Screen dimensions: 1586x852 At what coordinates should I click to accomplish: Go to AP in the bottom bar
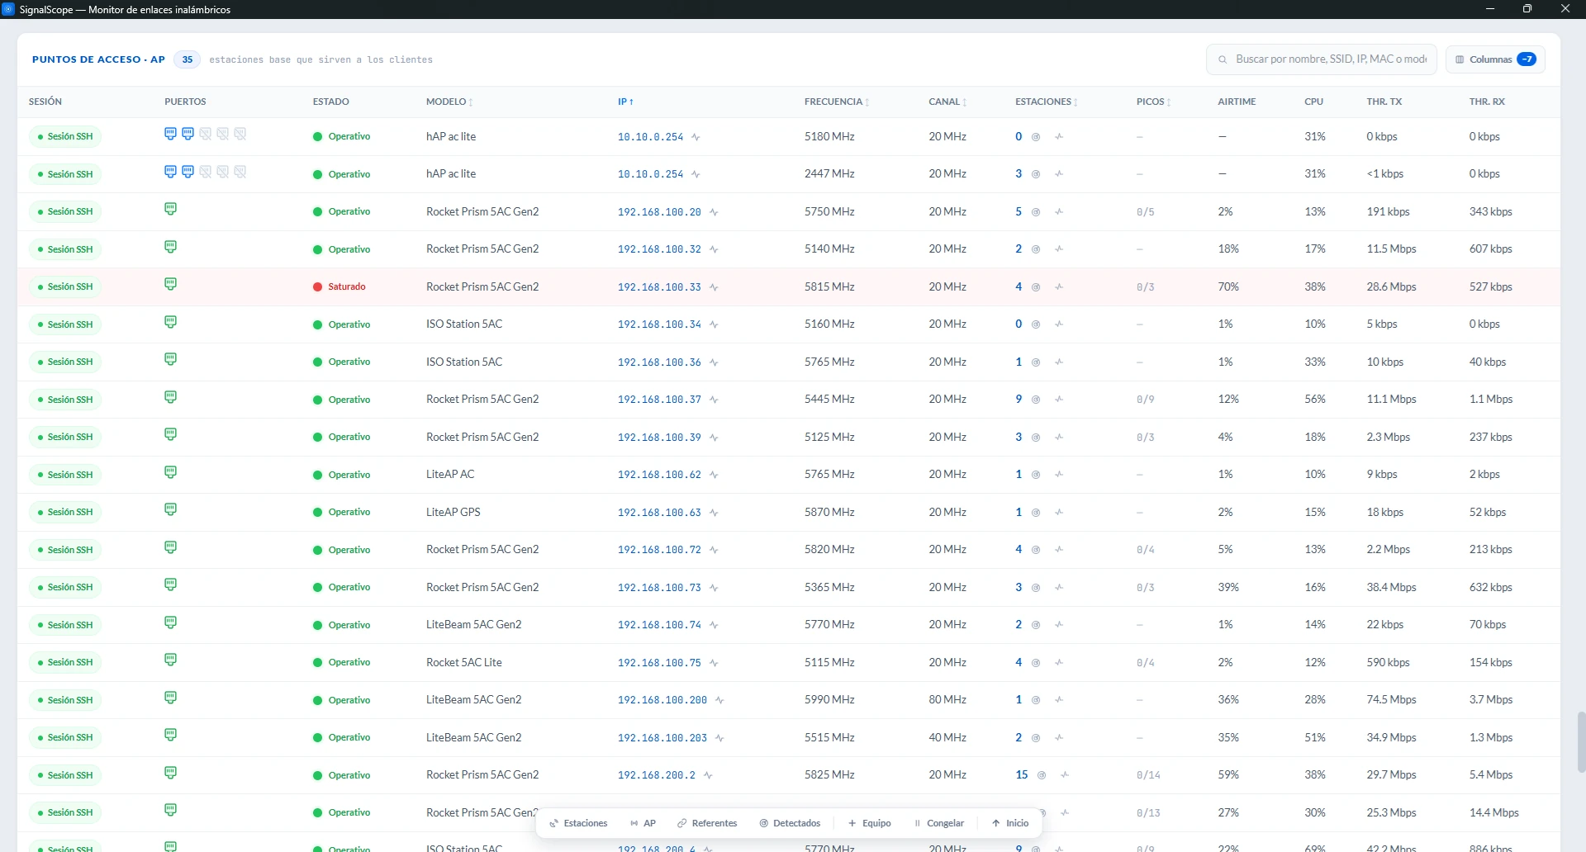click(x=643, y=823)
